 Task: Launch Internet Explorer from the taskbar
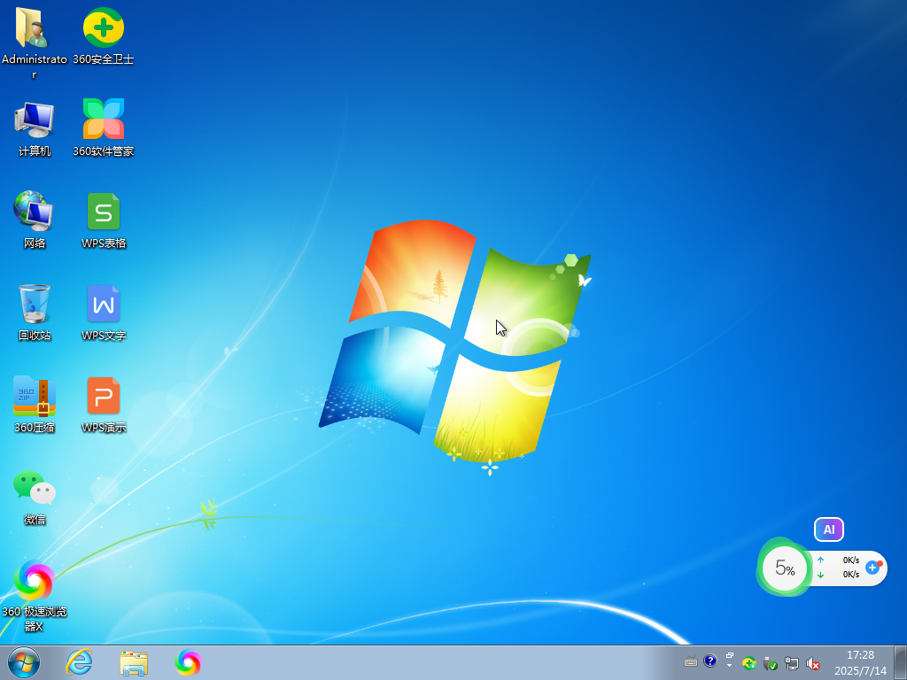tap(79, 662)
